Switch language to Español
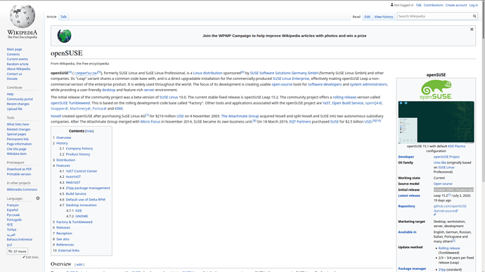Viewport: 485px width, 272px height. [x=13, y=210]
